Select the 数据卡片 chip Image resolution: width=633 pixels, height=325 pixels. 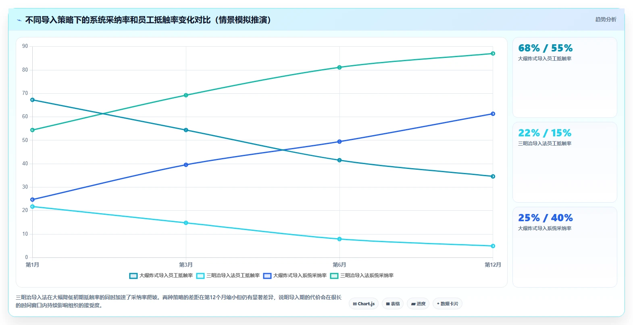(448, 304)
